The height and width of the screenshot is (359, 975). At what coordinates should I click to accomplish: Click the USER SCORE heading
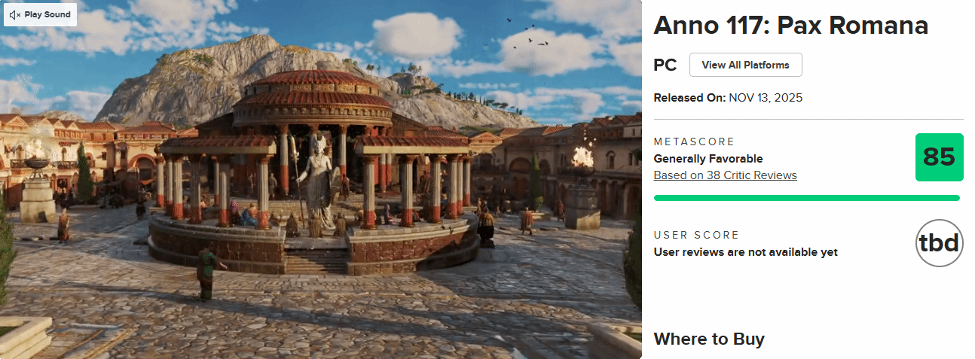[x=697, y=236]
